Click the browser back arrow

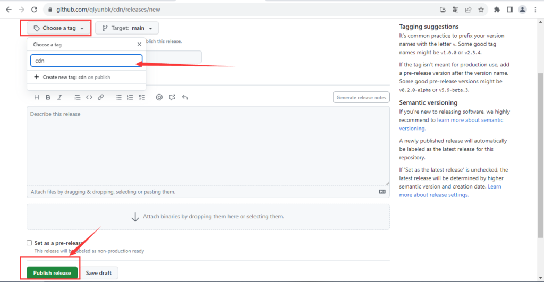tap(8, 10)
